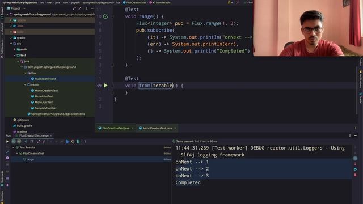
Task: Expand the gradle folder
Action: click(x=11, y=38)
